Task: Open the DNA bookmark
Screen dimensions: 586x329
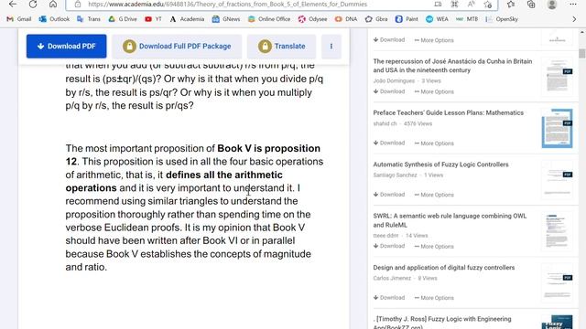Action: point(346,19)
